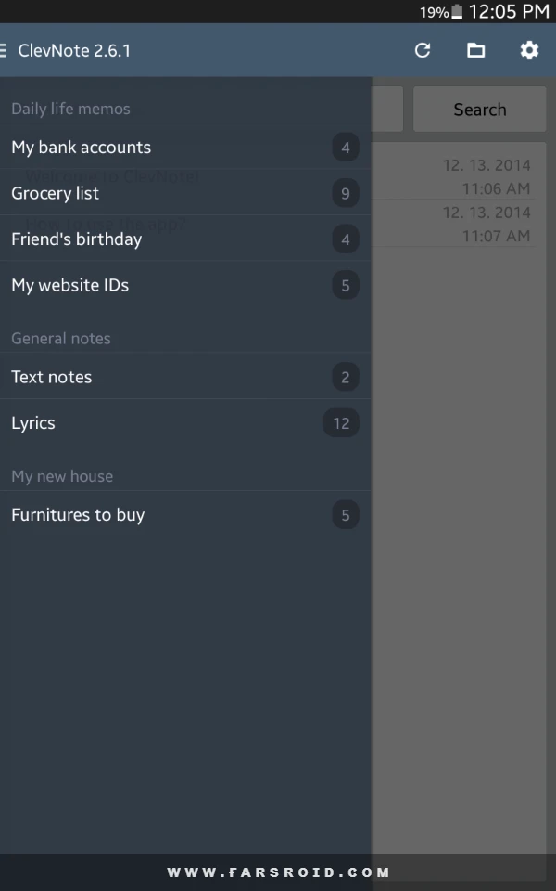Tap the battery status icon

(457, 11)
